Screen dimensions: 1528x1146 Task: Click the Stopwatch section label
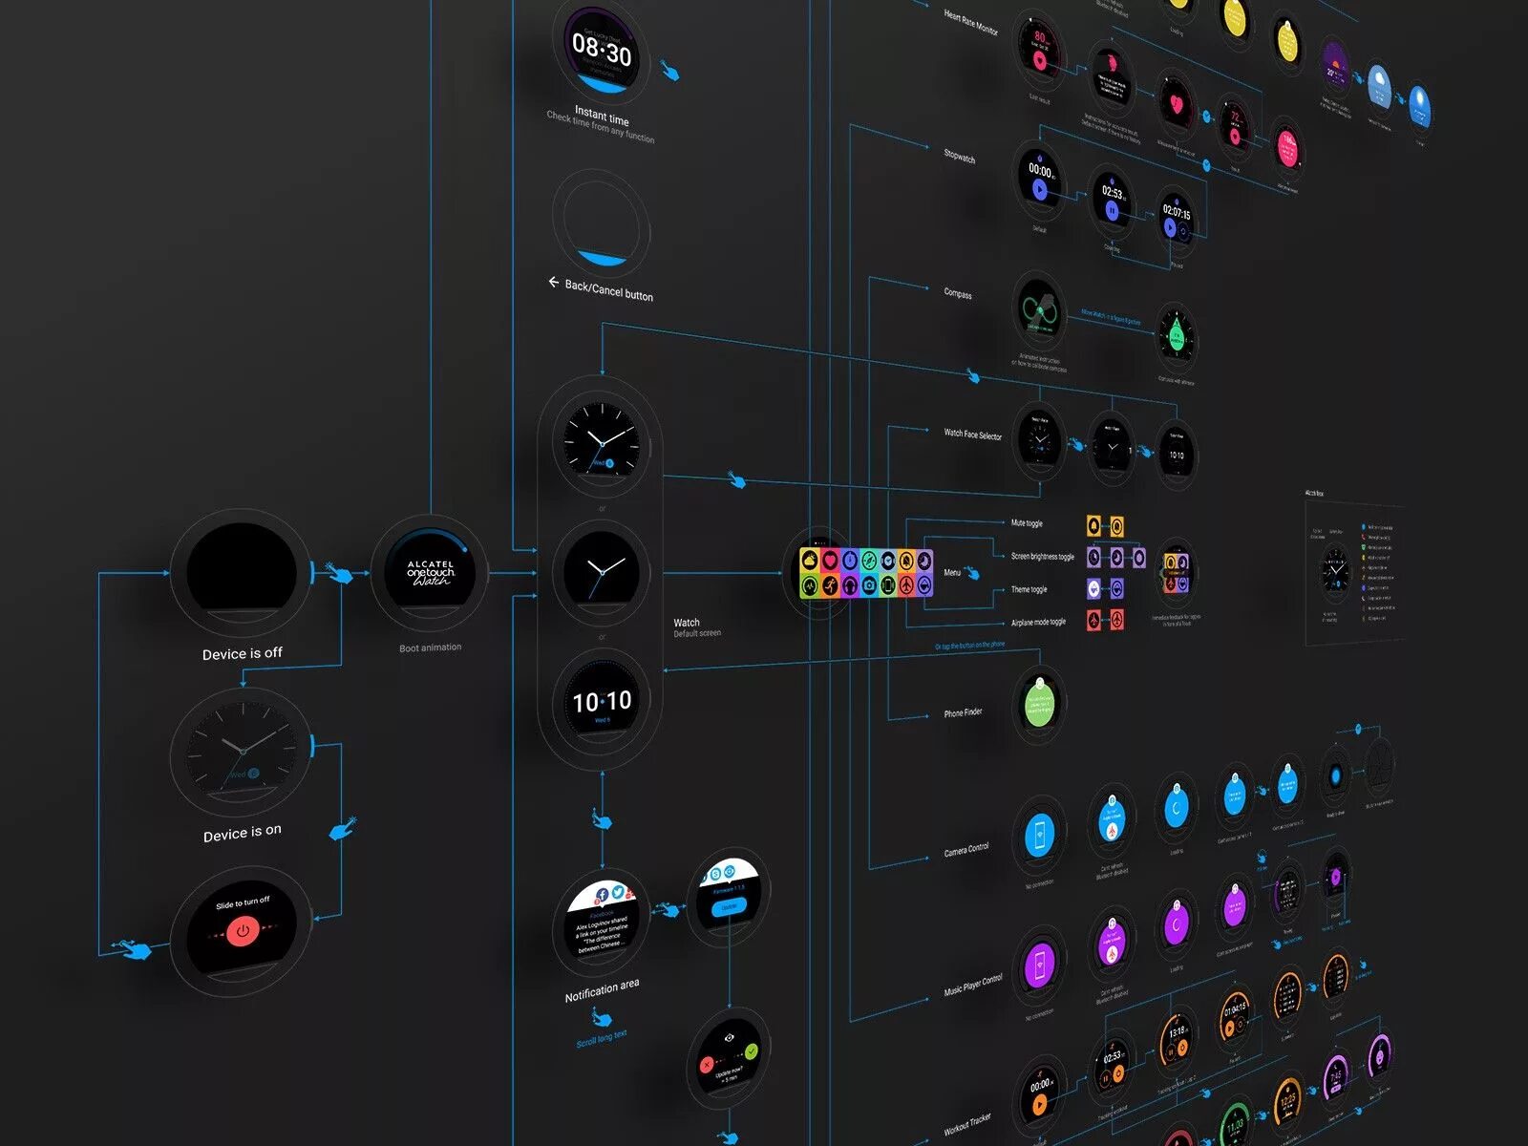959,156
